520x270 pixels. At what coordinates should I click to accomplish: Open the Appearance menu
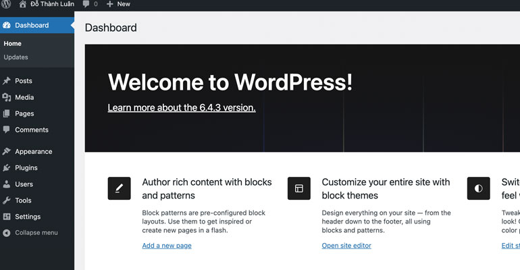[x=37, y=151]
